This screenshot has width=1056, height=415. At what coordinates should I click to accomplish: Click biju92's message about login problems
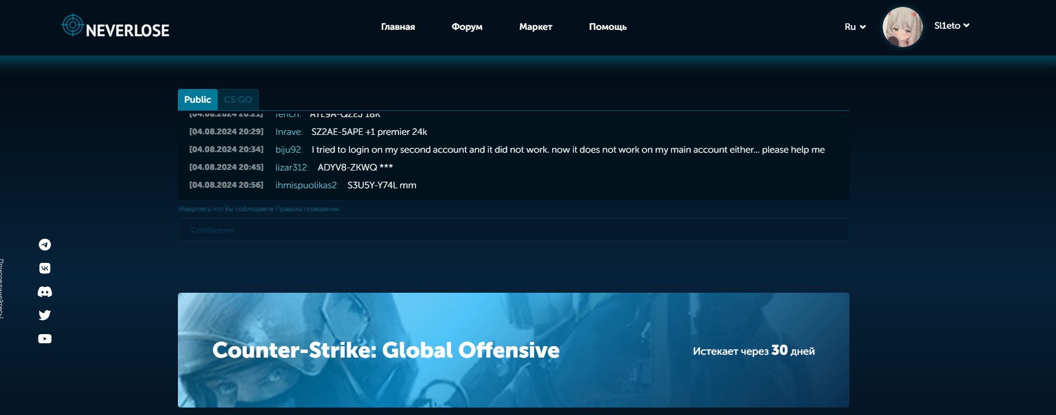(568, 150)
